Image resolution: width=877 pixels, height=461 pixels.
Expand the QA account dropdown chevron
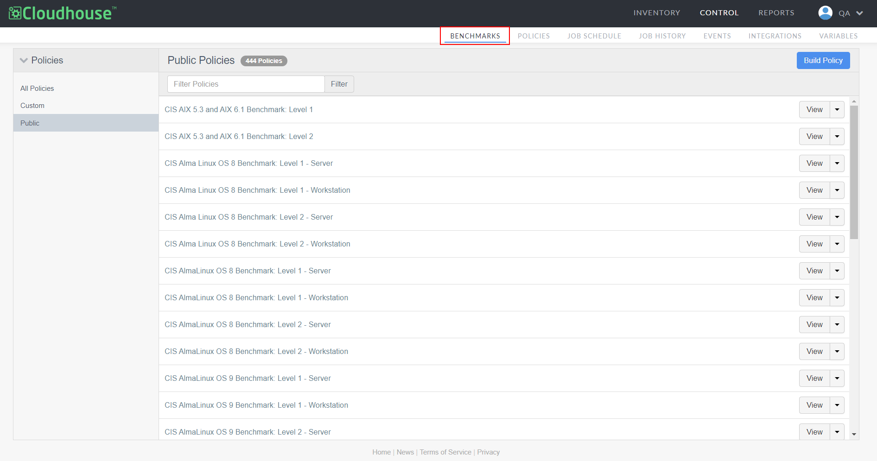[859, 13]
